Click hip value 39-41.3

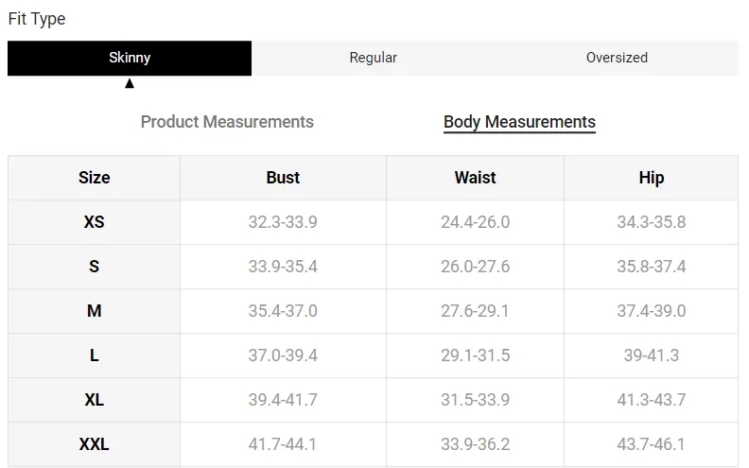pyautogui.click(x=652, y=355)
